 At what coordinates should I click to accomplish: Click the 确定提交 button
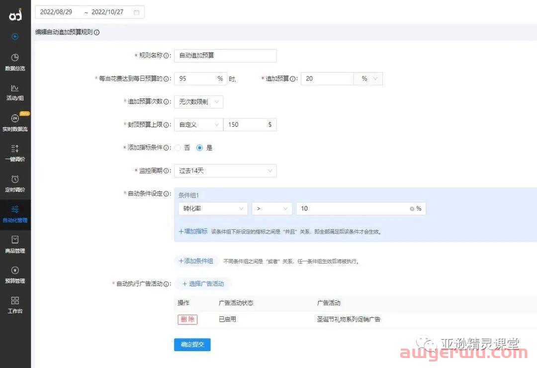(x=192, y=345)
